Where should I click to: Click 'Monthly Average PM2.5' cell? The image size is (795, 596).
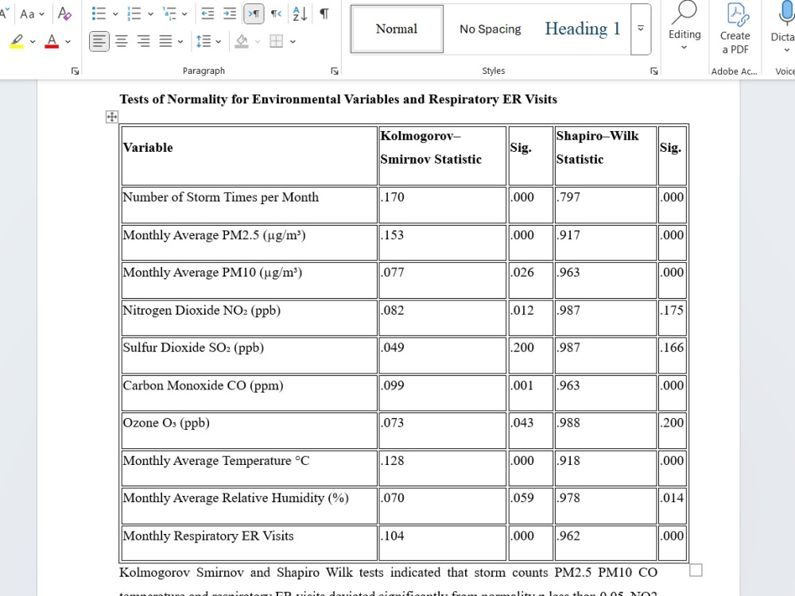pos(250,242)
